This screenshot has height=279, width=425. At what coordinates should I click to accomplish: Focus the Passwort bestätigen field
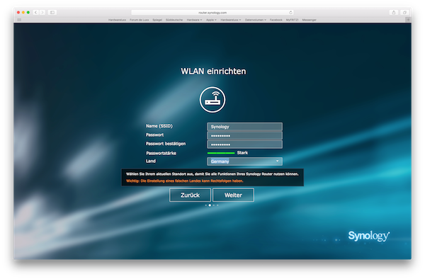click(x=244, y=144)
